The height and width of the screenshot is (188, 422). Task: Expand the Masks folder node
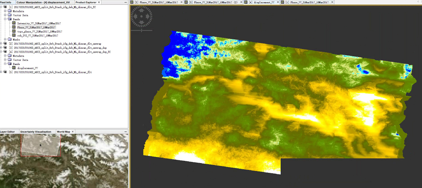tap(5, 39)
